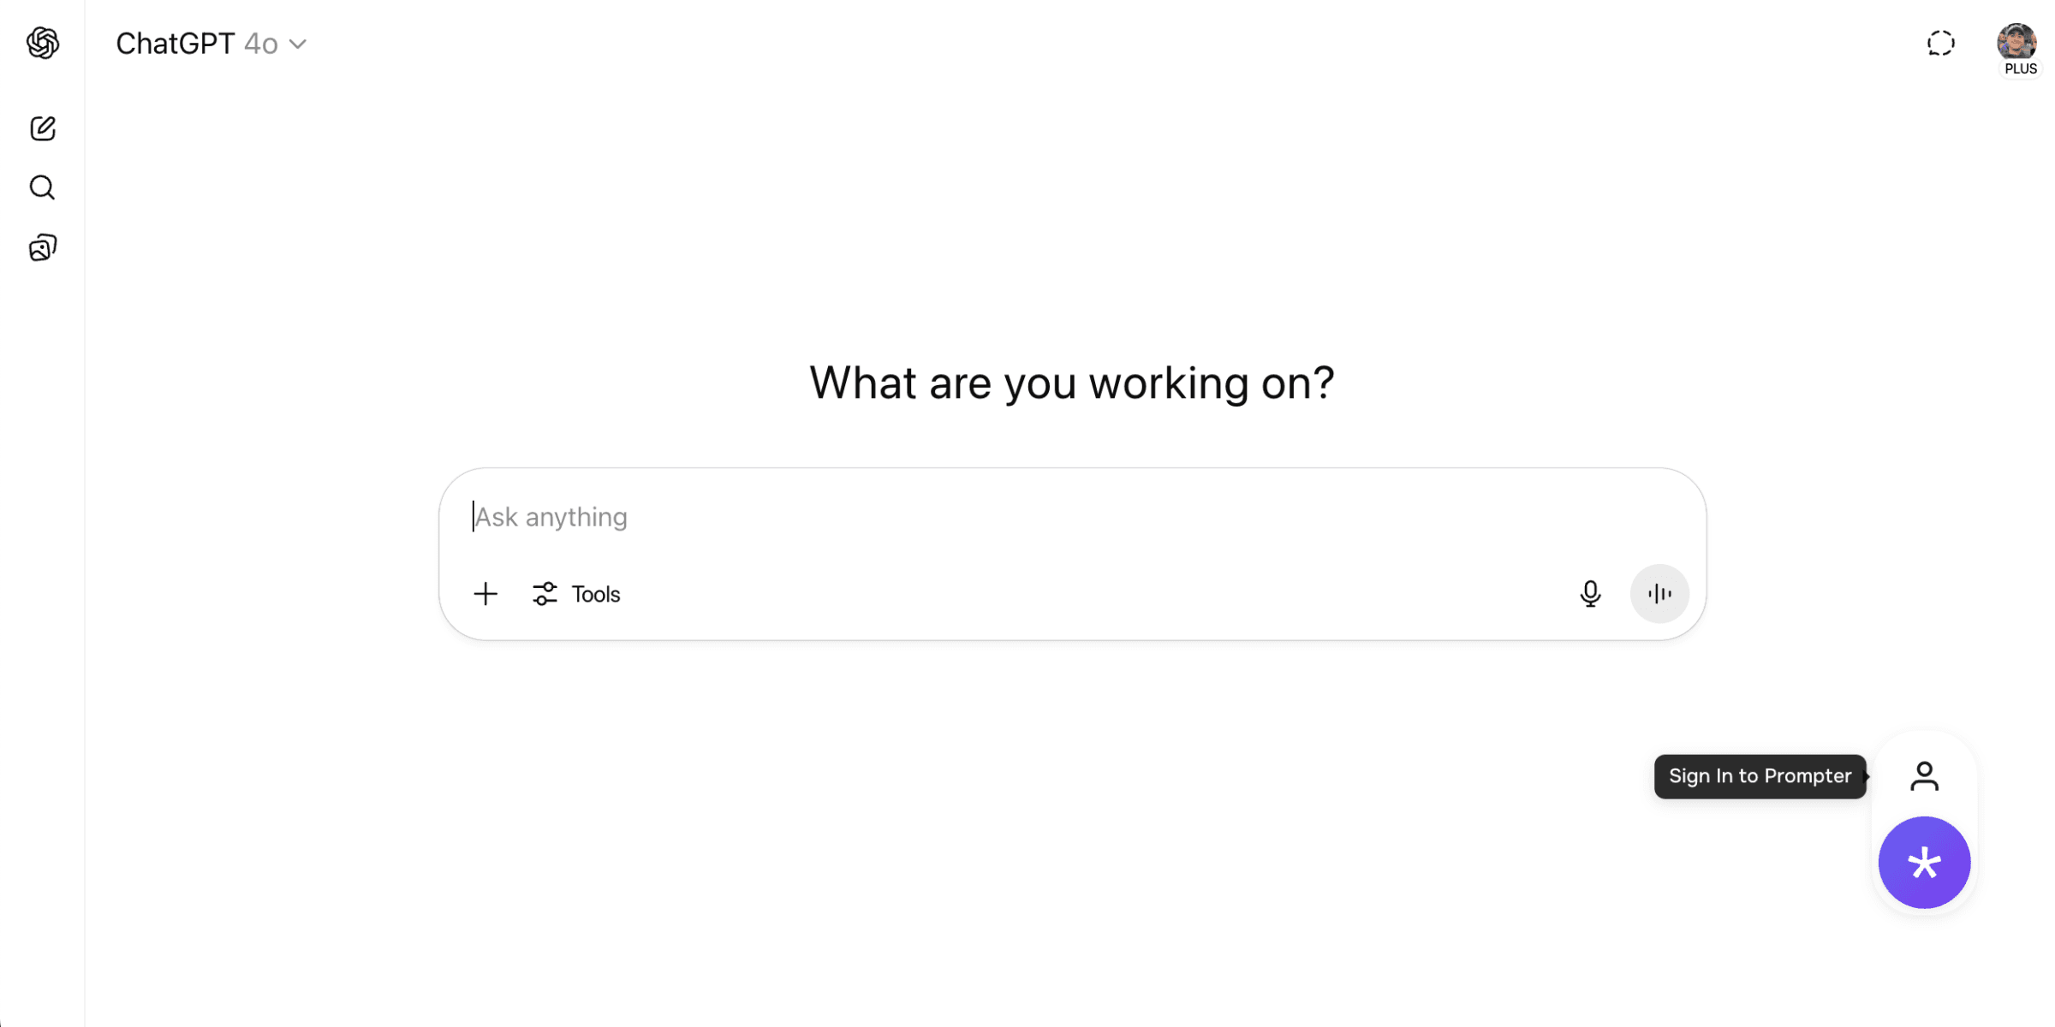
Task: Toggle temporary chat with the dashed circle icon
Action: pyautogui.click(x=1941, y=43)
